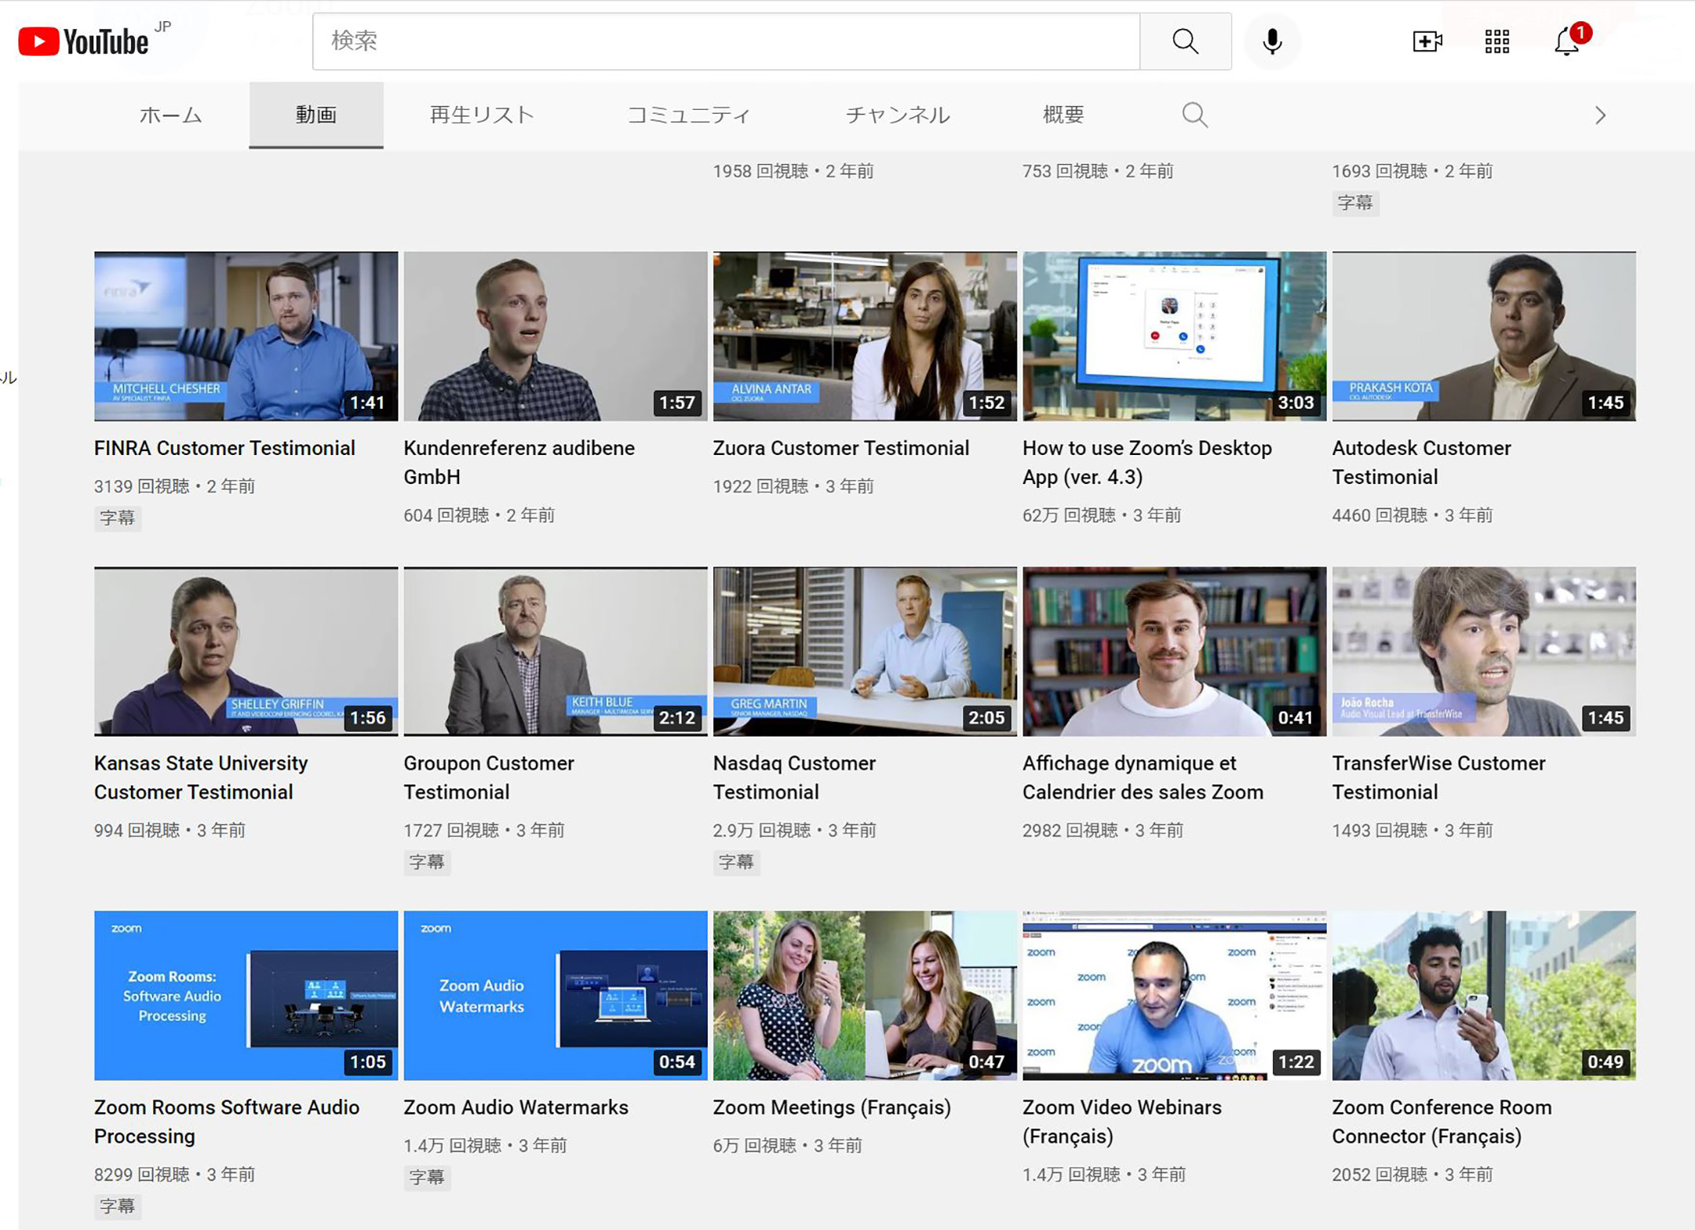Play Zoom Meetings (Français) thumbnail
1695x1230 pixels.
point(865,995)
